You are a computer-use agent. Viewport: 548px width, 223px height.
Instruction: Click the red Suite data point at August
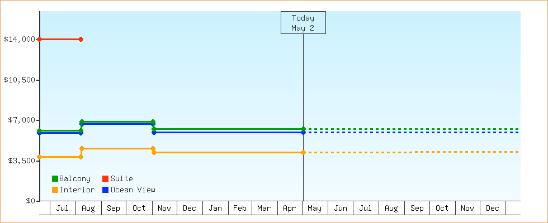(81, 40)
